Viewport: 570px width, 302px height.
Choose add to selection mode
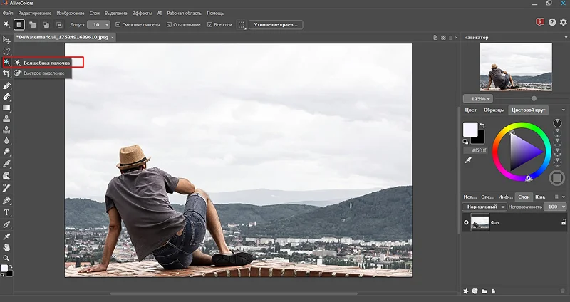[33, 25]
